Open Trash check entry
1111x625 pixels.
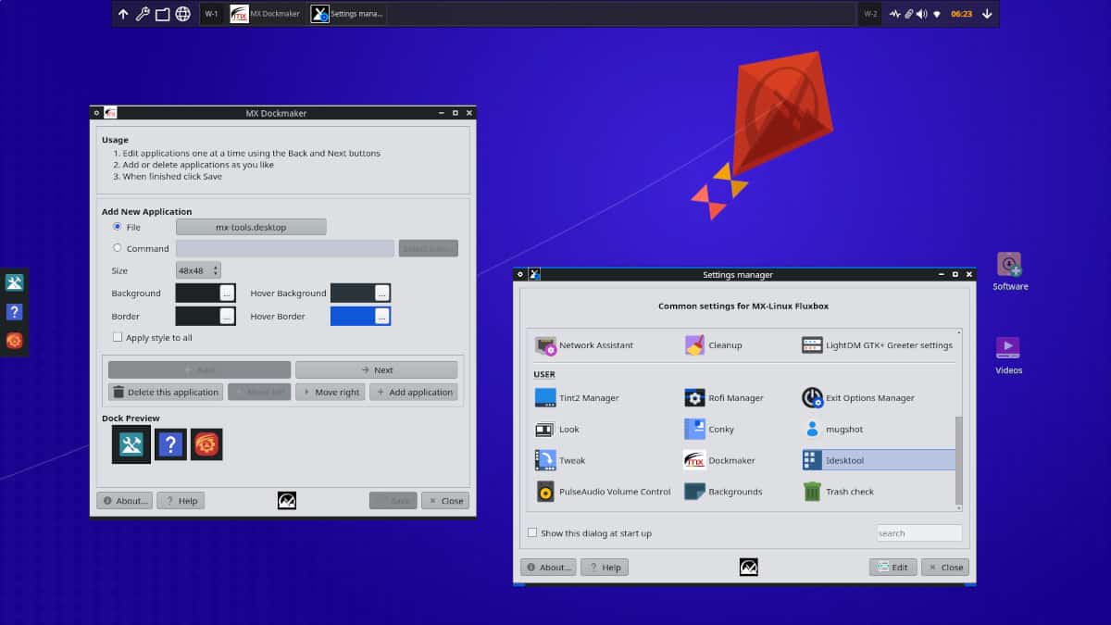[839, 492]
